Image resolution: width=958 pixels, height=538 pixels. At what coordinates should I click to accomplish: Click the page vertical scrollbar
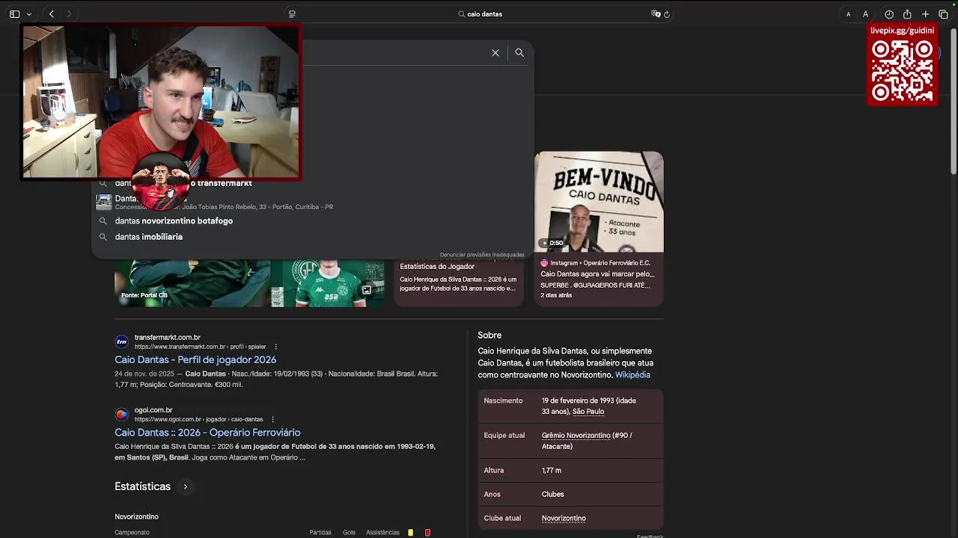pyautogui.click(x=954, y=102)
